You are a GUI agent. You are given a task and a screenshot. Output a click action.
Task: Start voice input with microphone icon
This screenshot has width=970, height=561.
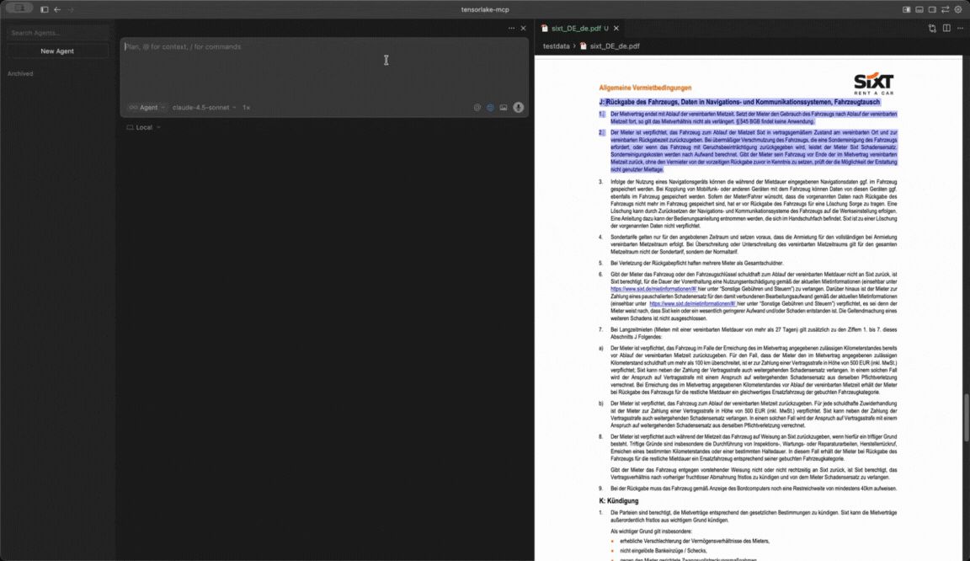click(519, 107)
